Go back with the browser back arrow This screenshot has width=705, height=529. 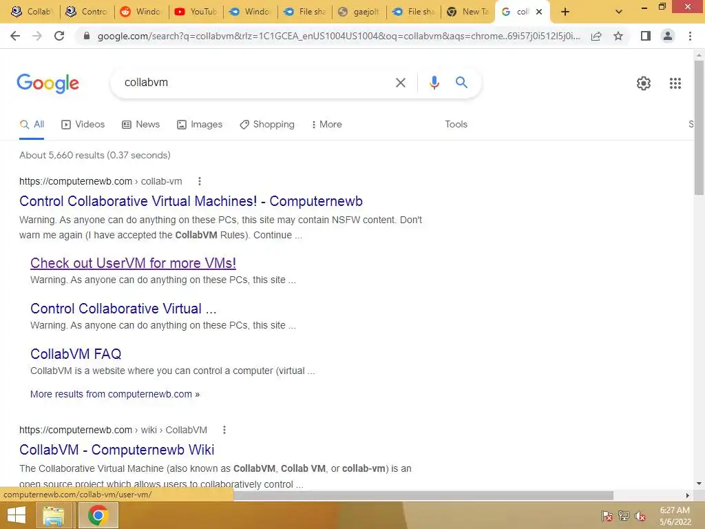[15, 36]
